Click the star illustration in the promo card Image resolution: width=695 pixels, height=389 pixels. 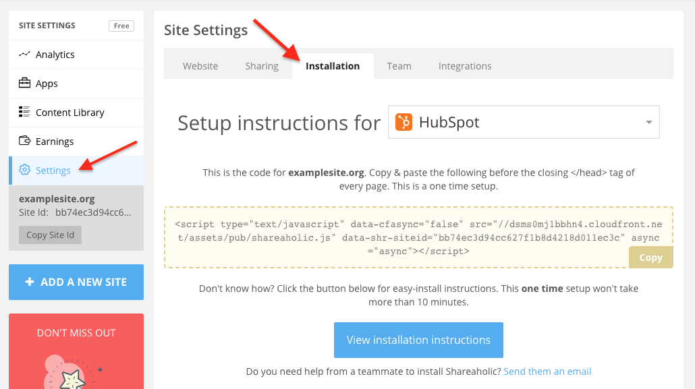point(72,380)
